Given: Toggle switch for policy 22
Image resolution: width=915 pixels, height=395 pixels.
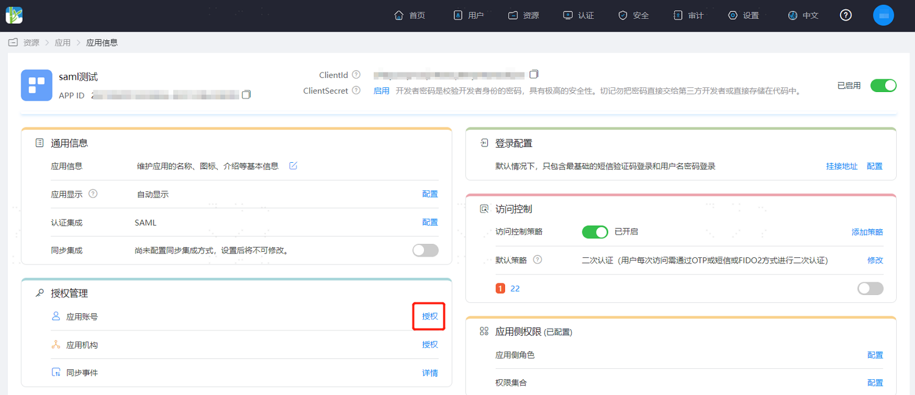Looking at the screenshot, I should click(x=870, y=288).
